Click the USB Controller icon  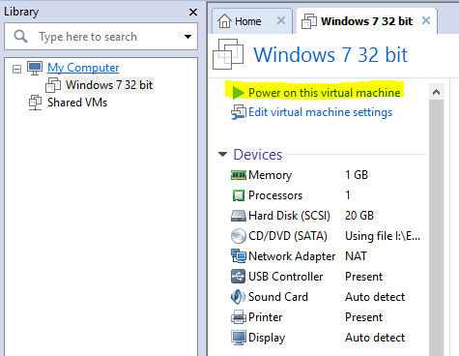[239, 277]
